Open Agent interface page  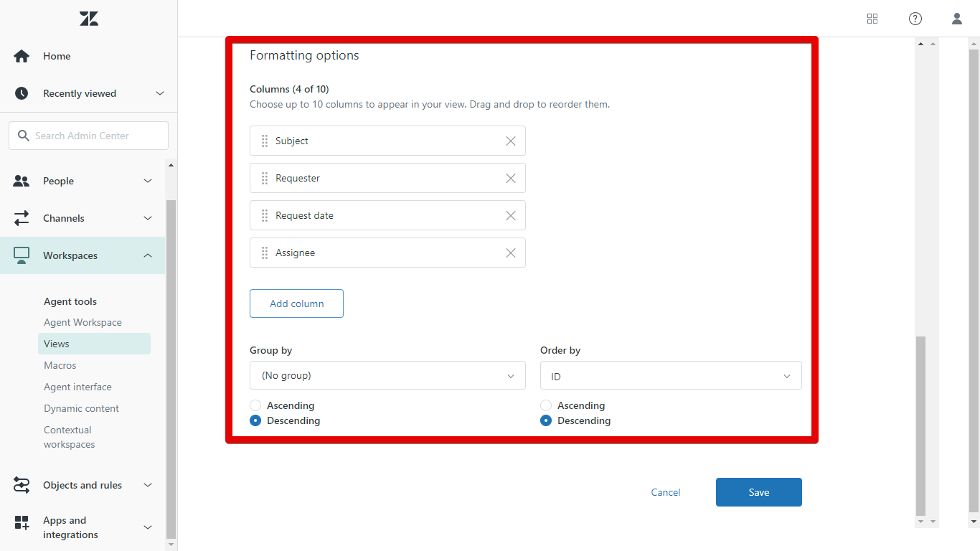(x=77, y=387)
